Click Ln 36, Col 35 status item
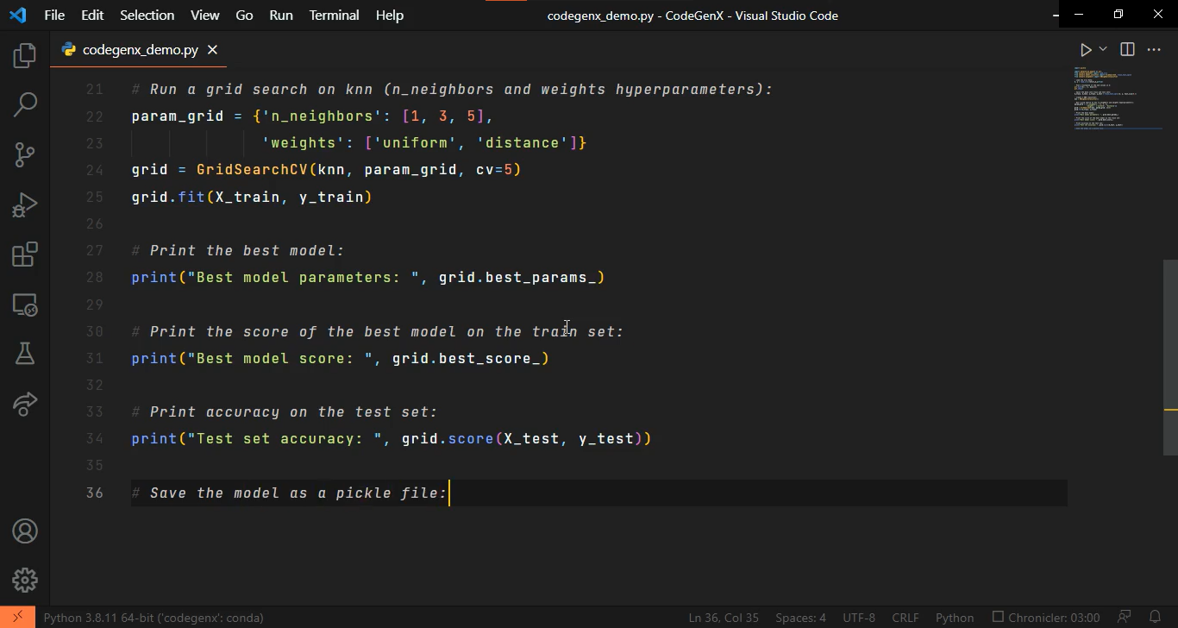 click(x=724, y=618)
